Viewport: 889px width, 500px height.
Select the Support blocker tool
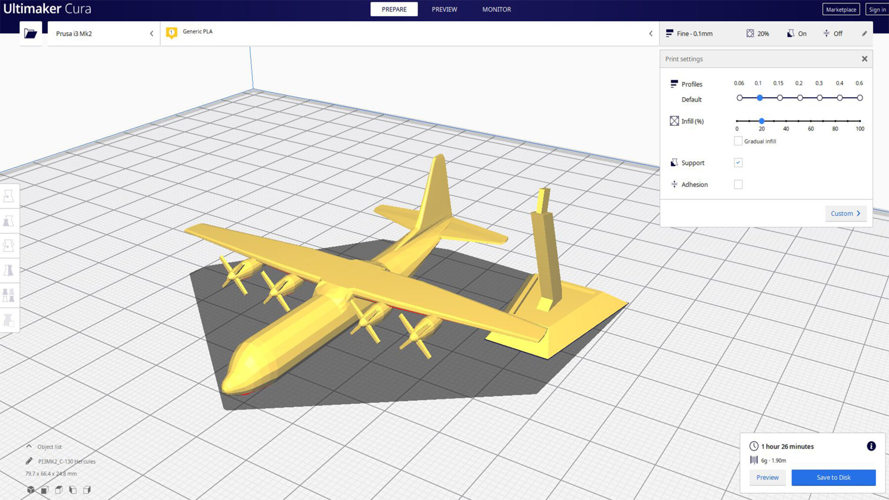click(9, 319)
